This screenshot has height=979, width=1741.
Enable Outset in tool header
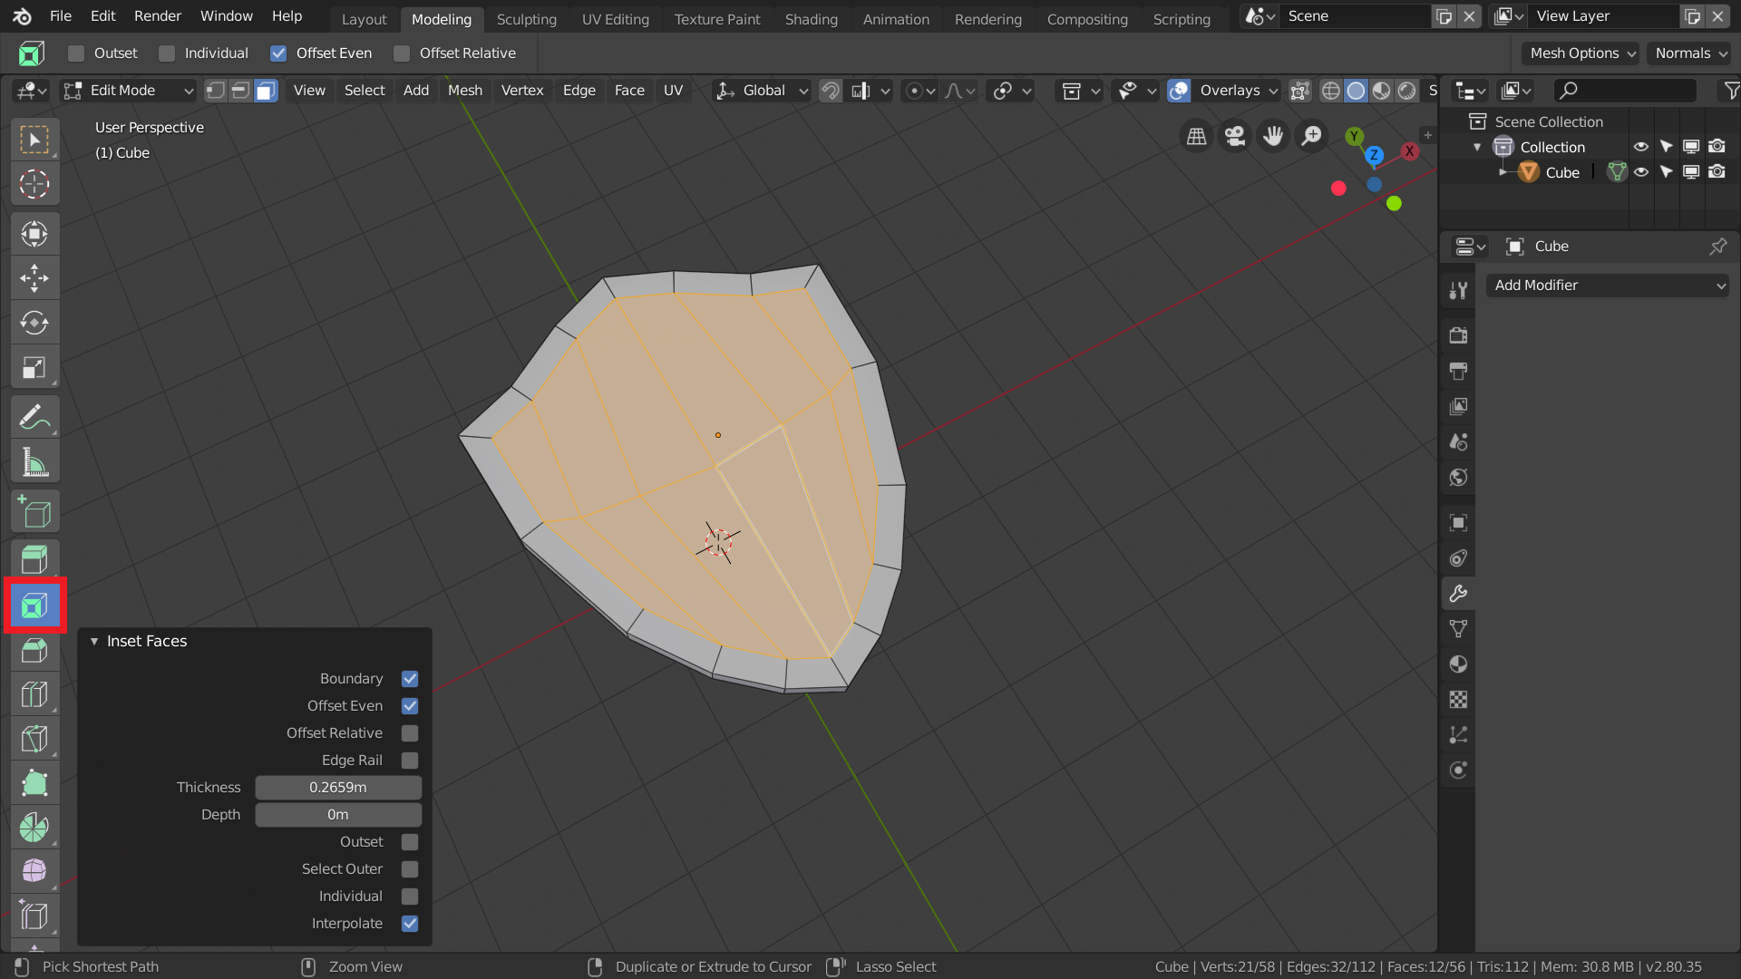point(76,53)
